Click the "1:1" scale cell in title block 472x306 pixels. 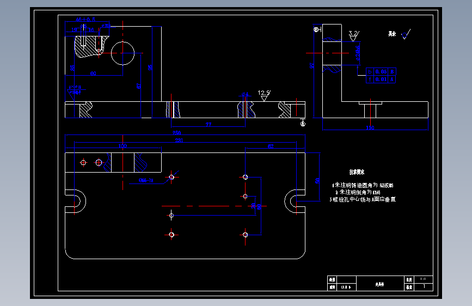point(423,279)
